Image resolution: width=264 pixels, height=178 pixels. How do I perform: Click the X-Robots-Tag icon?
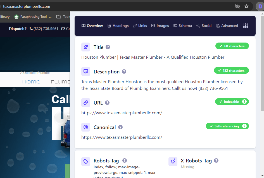[x=173, y=161]
